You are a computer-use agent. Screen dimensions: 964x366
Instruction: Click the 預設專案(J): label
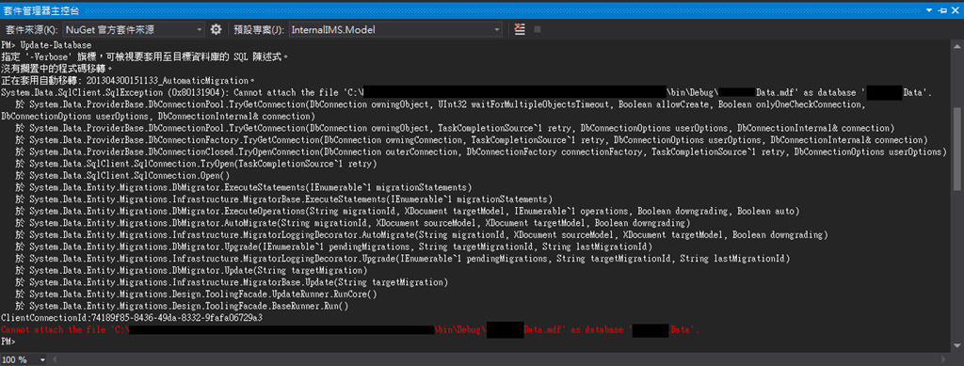point(260,29)
